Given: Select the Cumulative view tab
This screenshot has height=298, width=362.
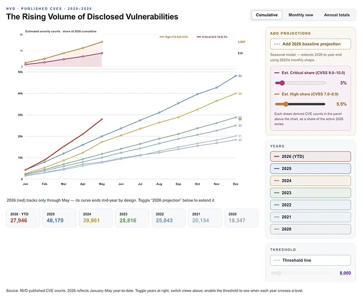Looking at the screenshot, I should [x=267, y=15].
